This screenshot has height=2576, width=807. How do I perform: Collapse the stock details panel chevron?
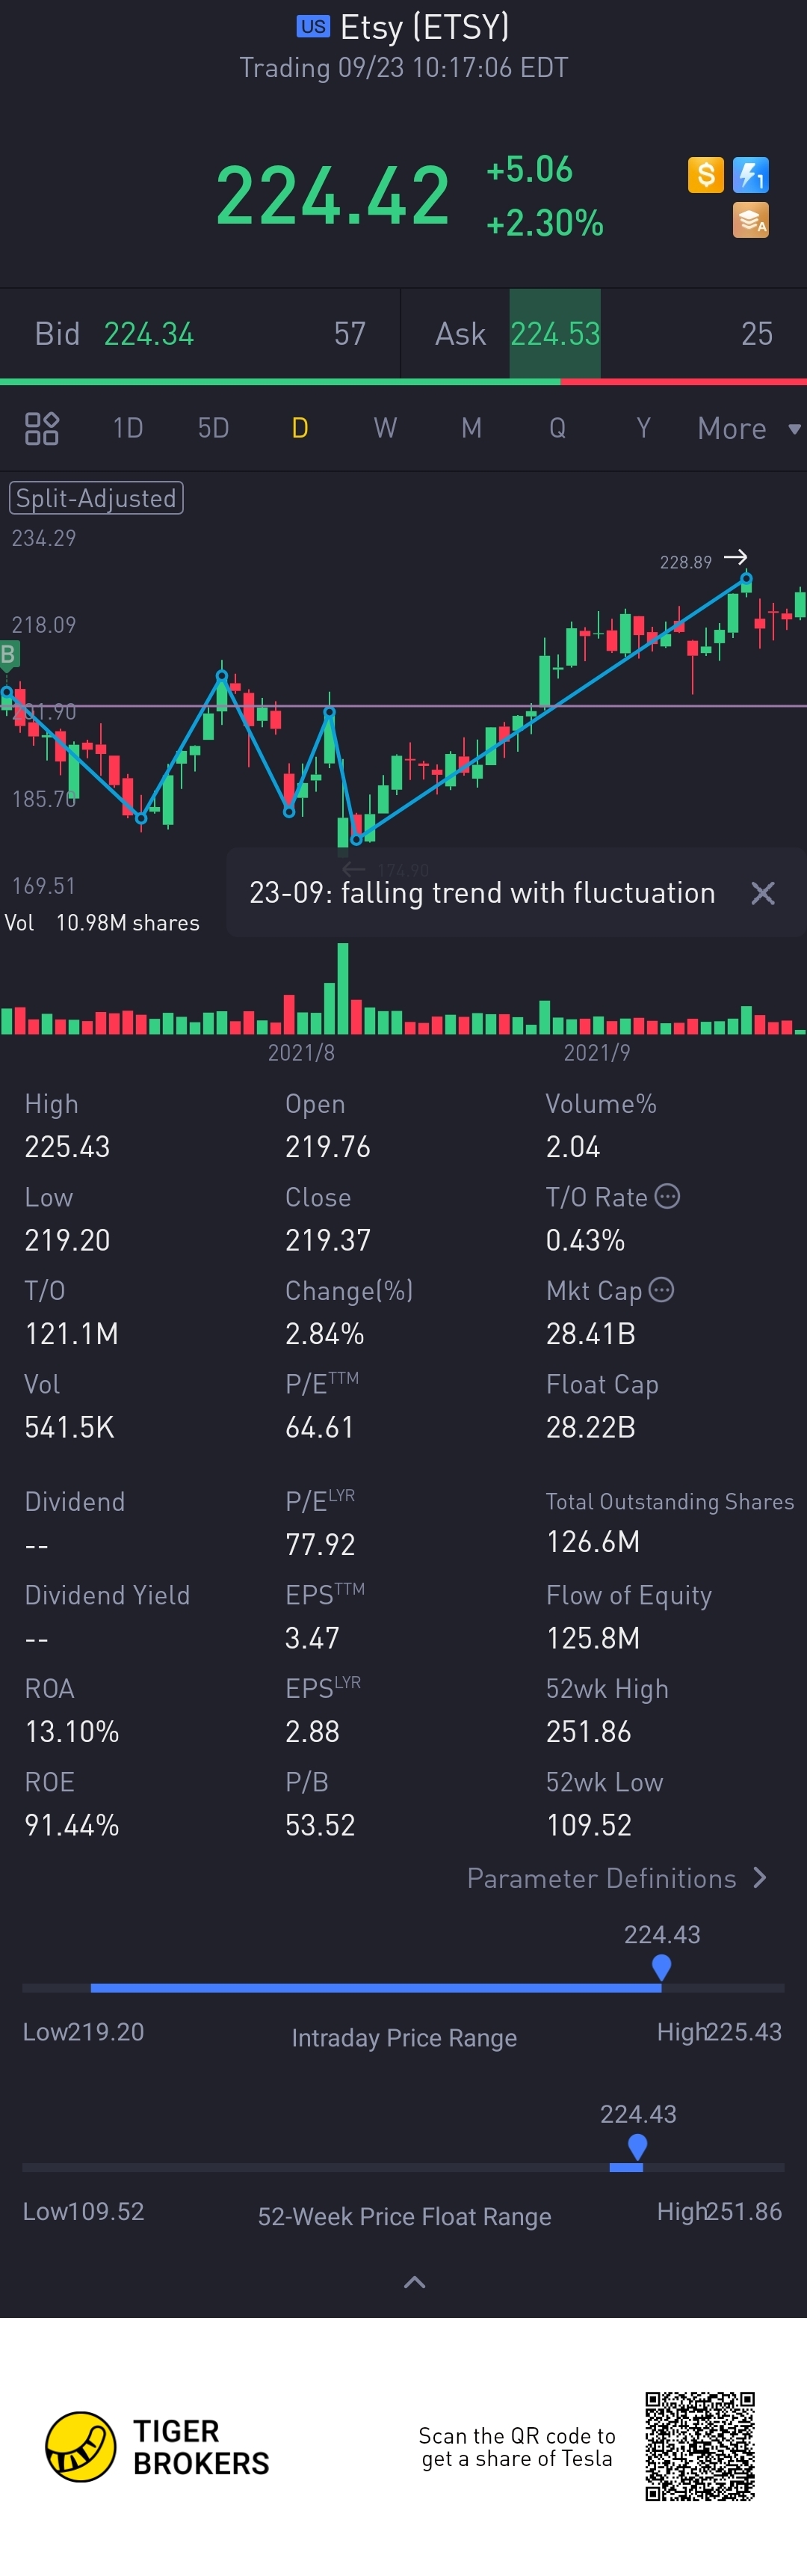[x=415, y=2282]
